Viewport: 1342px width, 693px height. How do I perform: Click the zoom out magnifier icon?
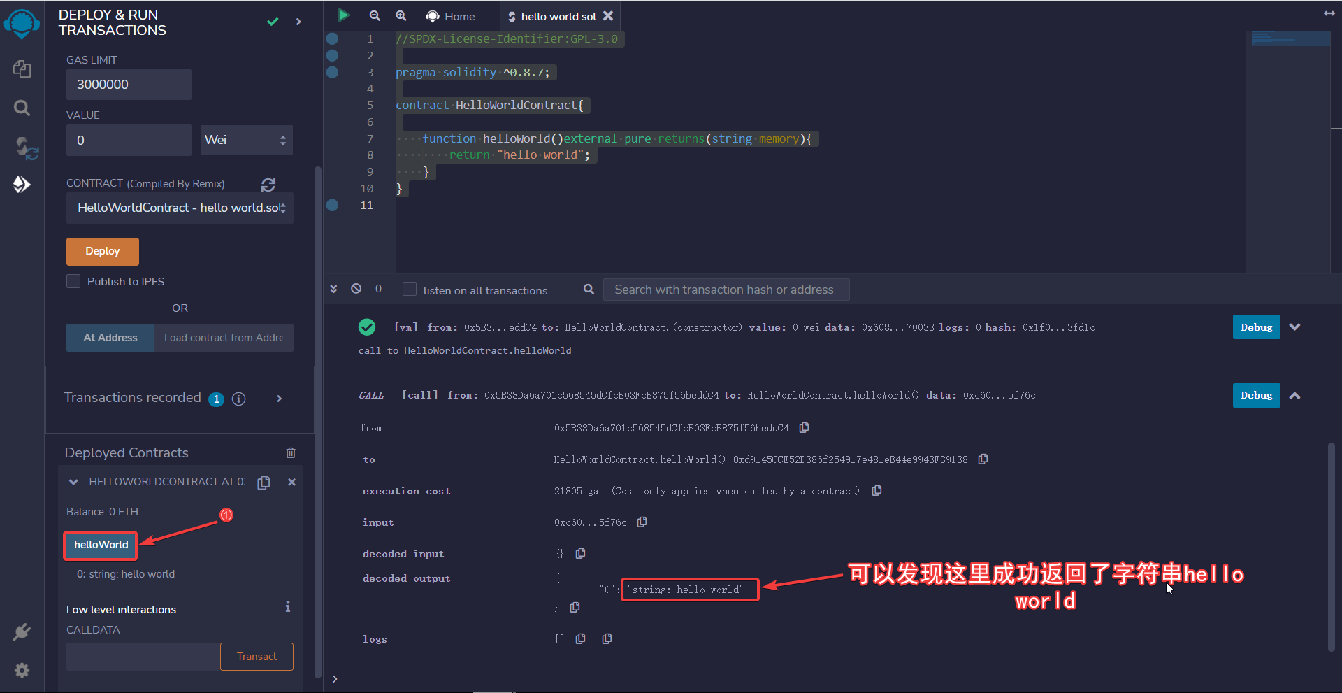[x=375, y=15]
